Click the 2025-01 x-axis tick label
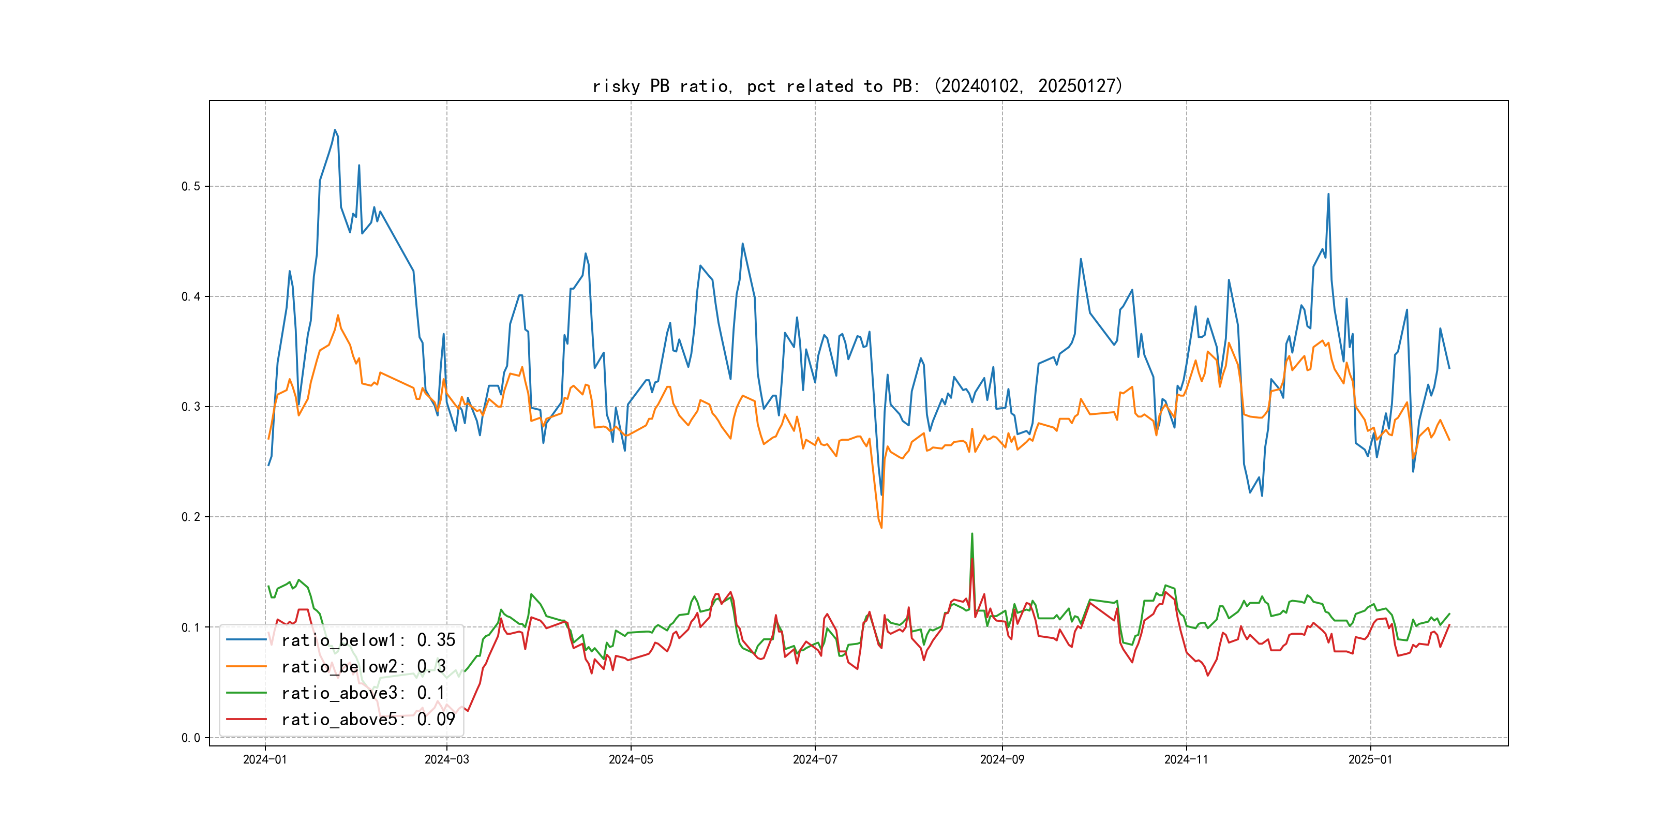Screen dimensions: 1676x838 coord(1370,759)
